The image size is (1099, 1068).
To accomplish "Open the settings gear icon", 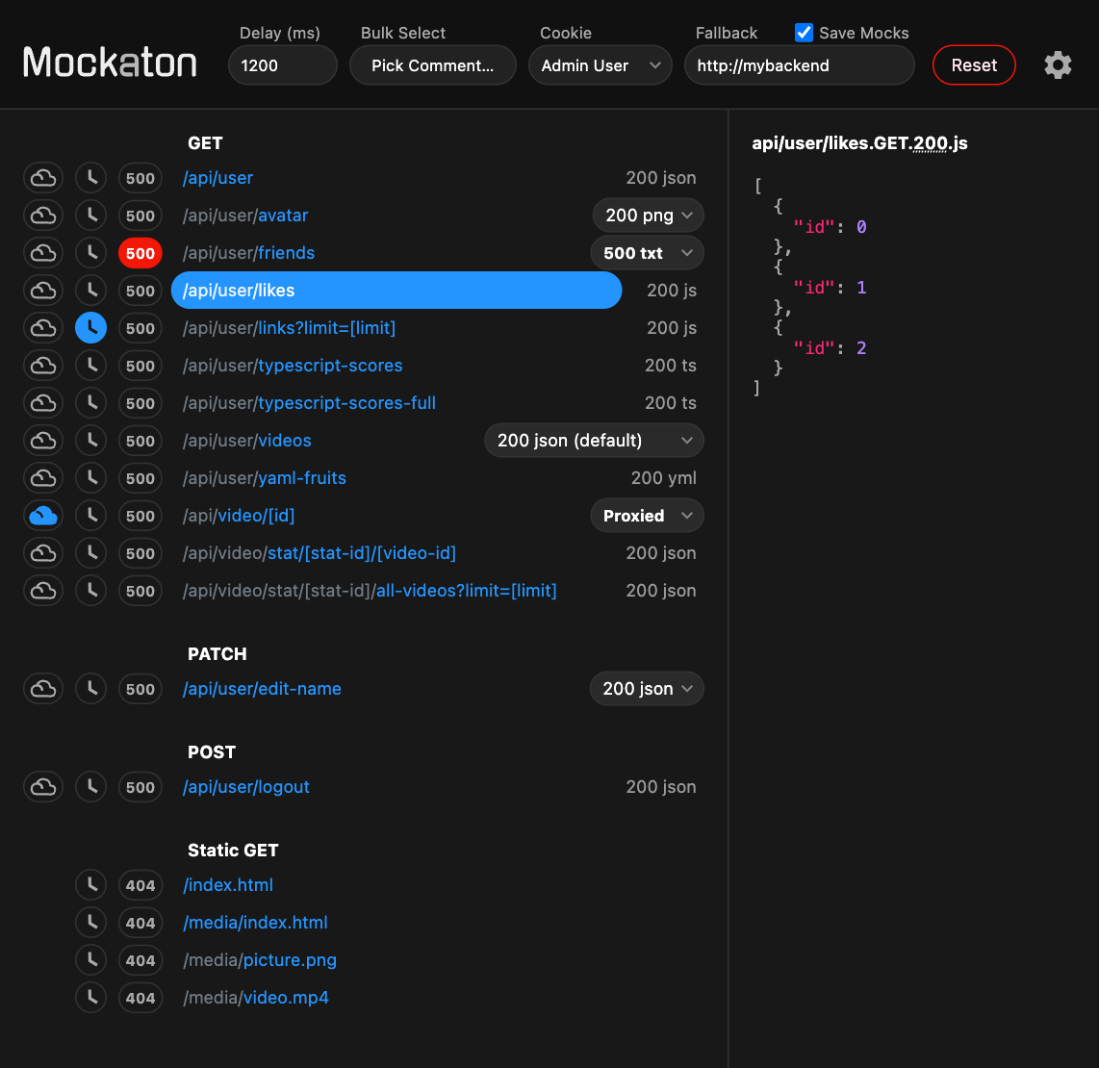I will click(1058, 64).
